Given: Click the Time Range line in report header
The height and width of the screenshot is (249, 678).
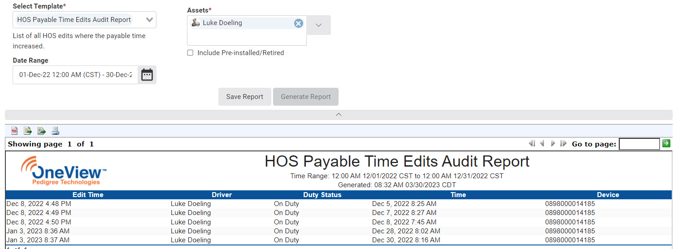Looking at the screenshot, I should point(397,176).
